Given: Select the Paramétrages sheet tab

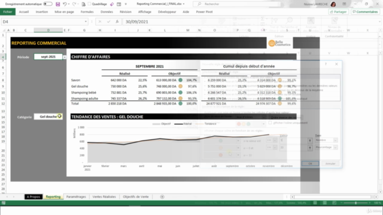Looking at the screenshot, I should [76, 196].
